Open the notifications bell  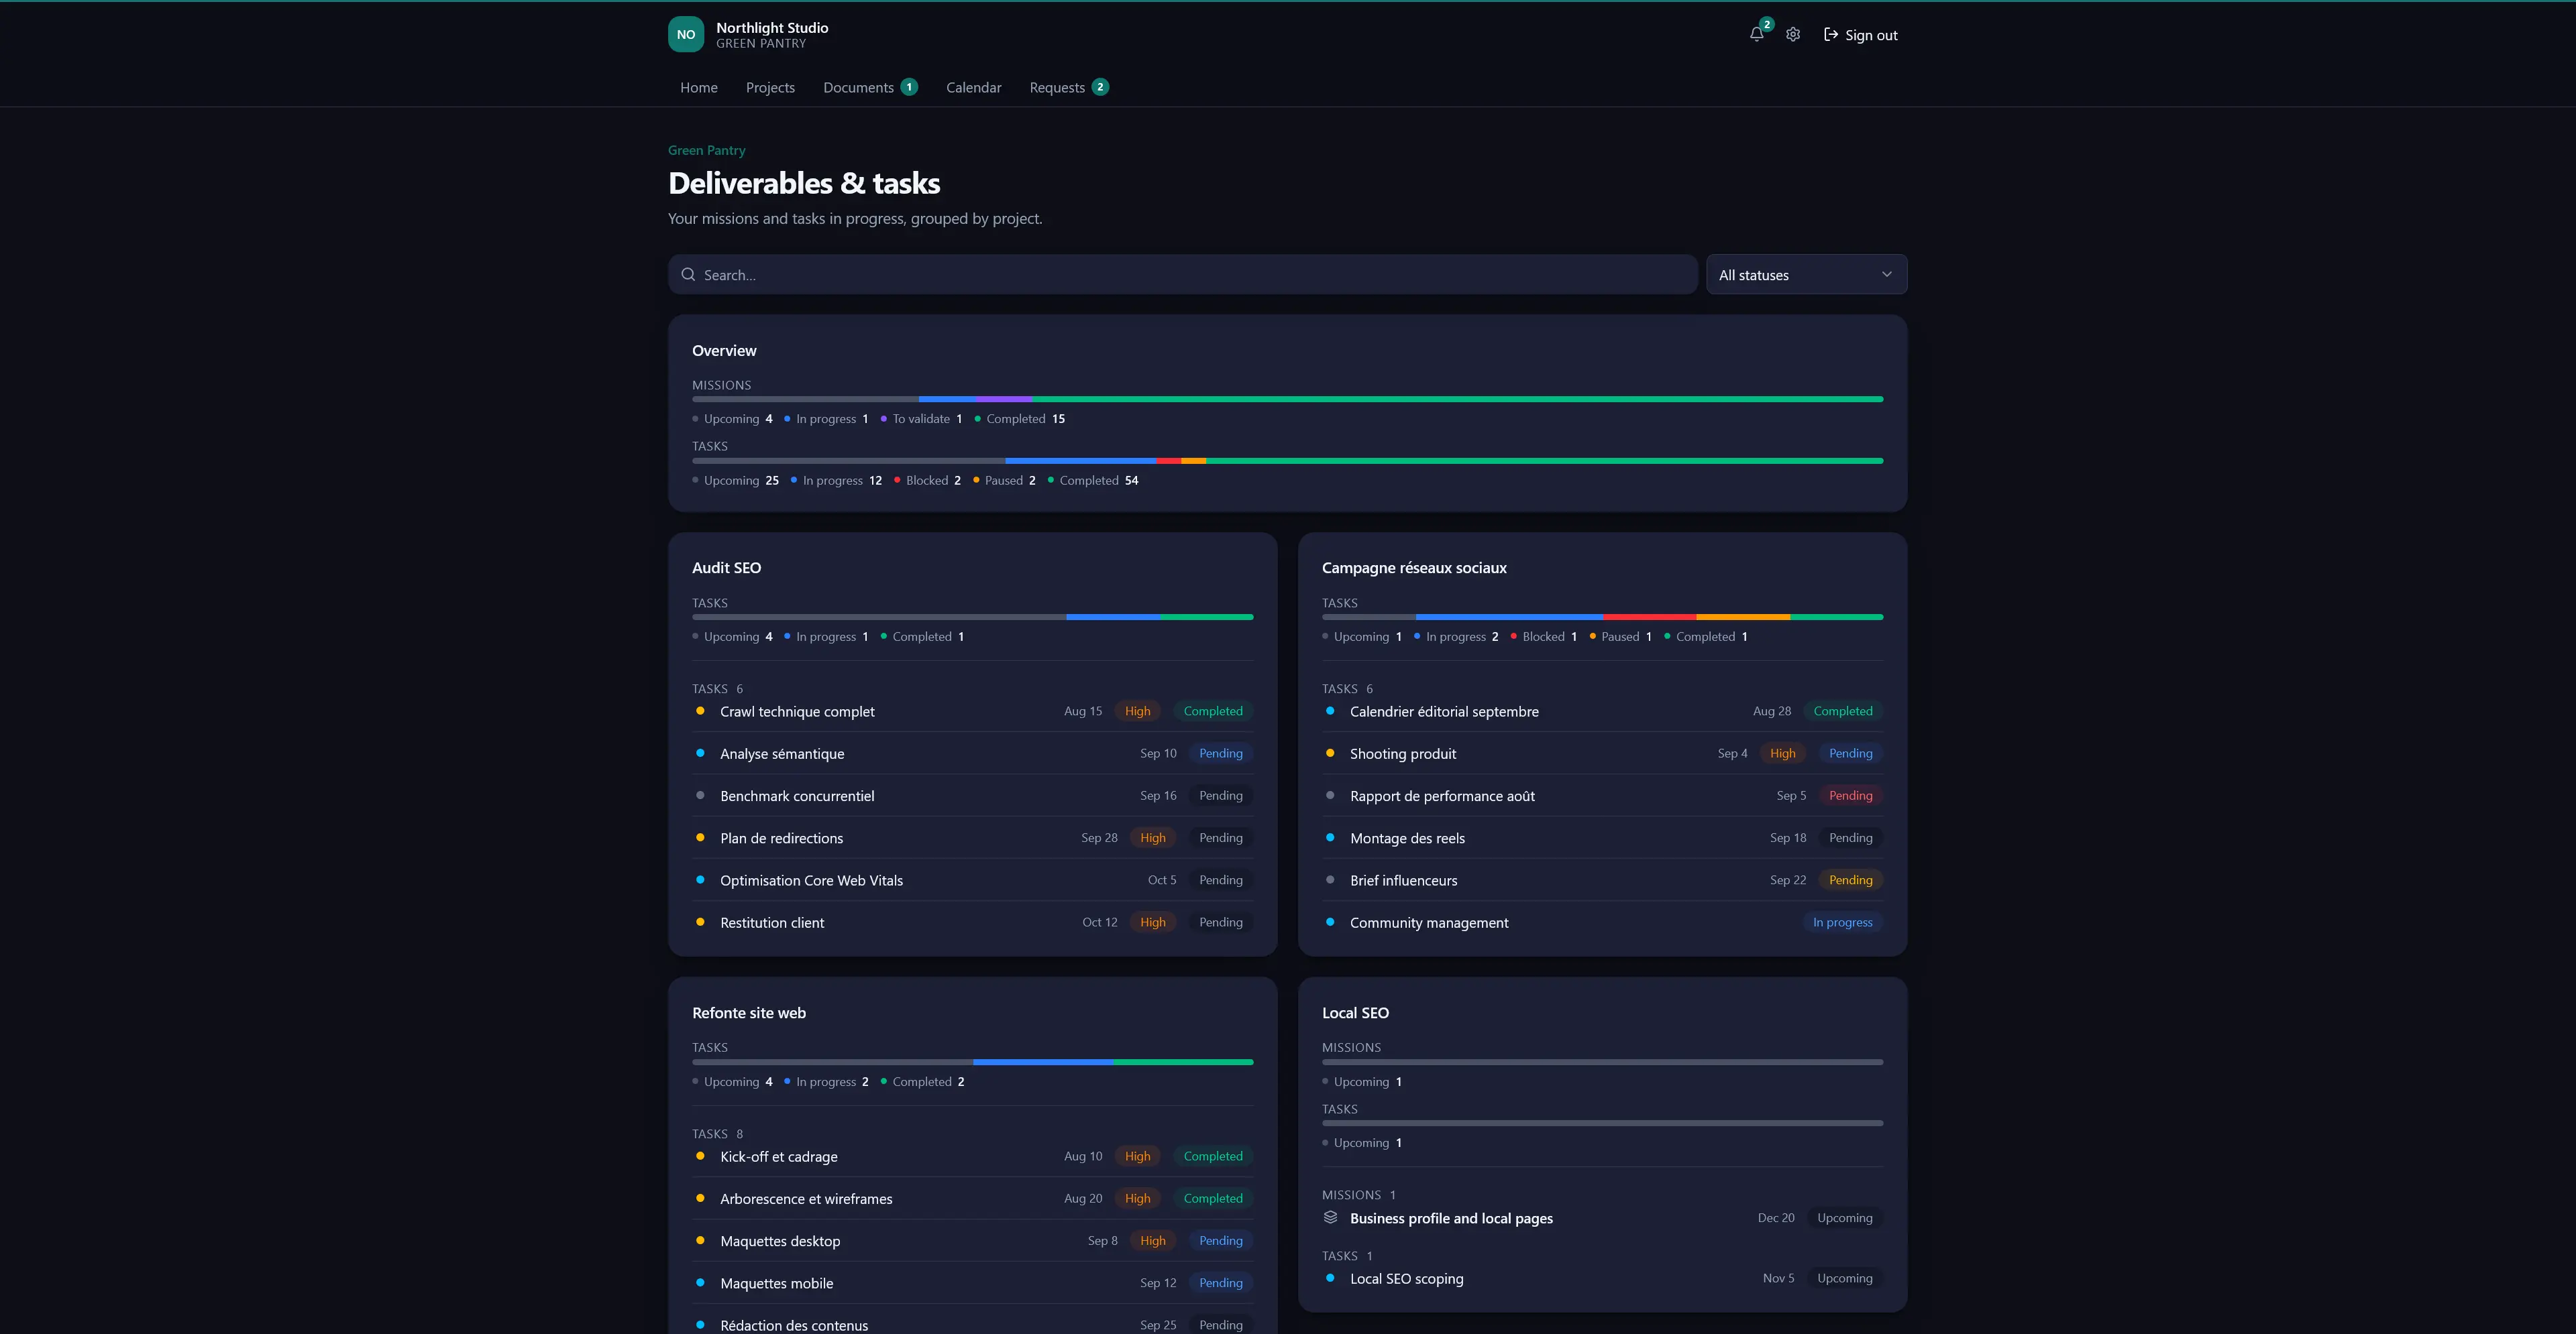pos(1756,35)
